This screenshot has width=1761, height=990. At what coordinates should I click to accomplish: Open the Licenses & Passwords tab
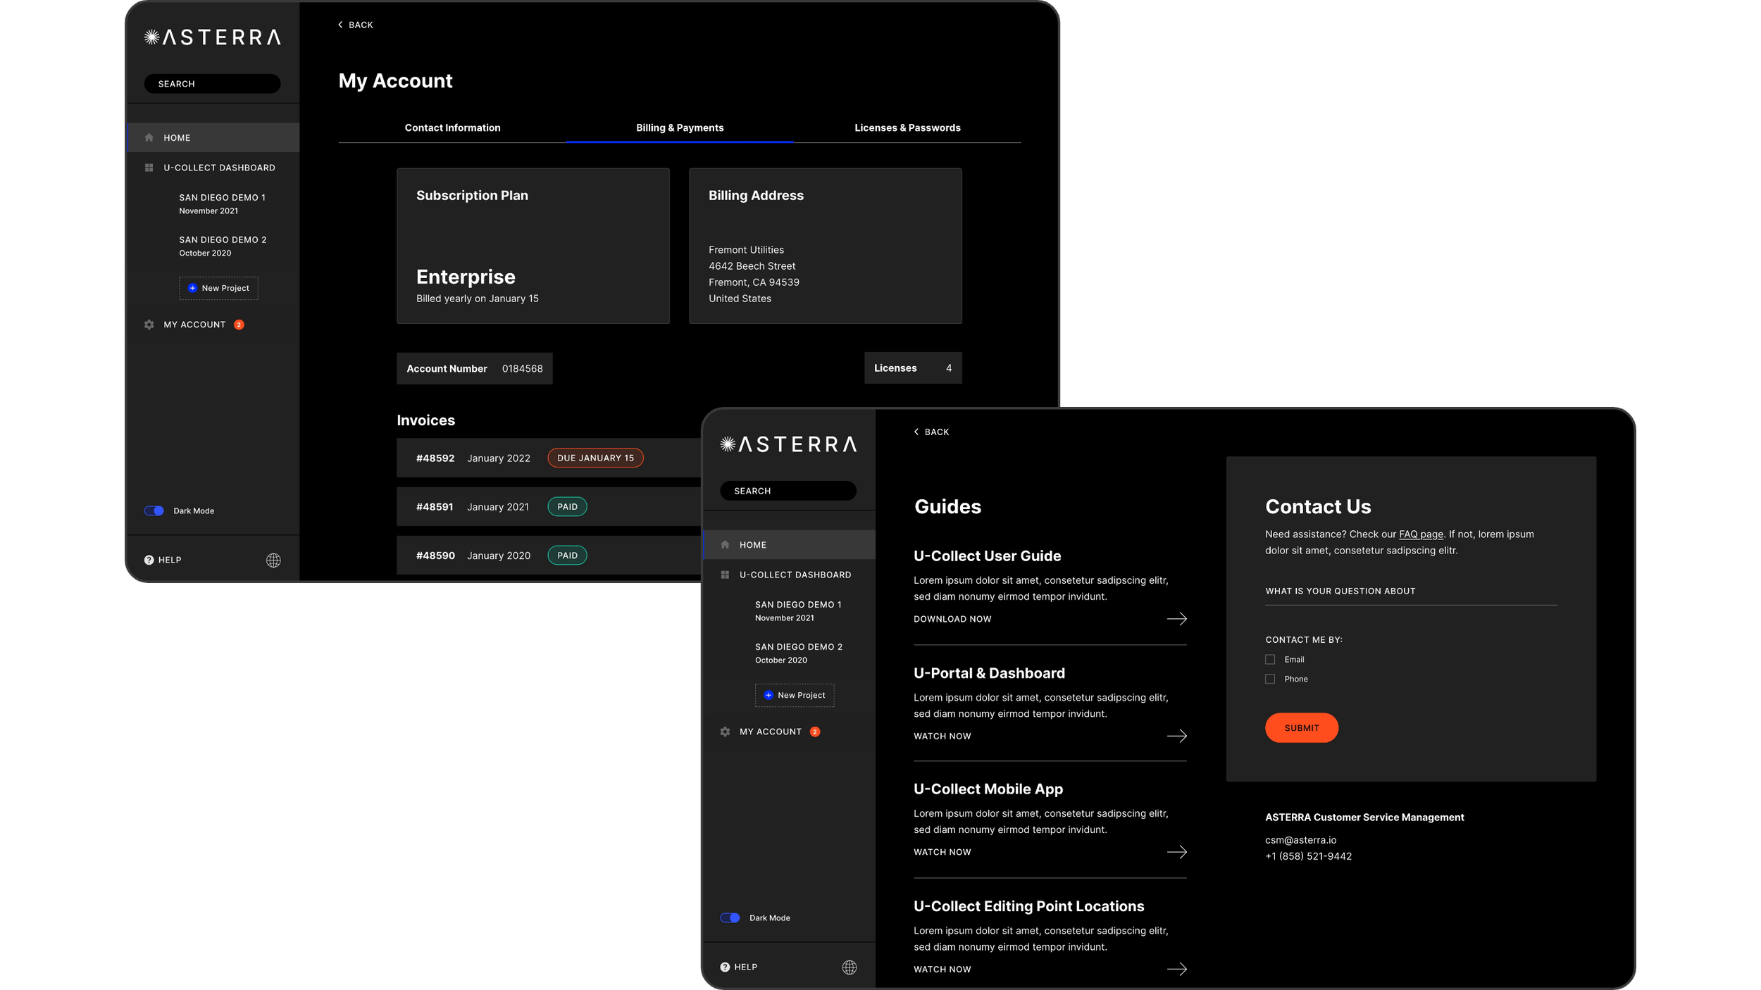point(907,127)
